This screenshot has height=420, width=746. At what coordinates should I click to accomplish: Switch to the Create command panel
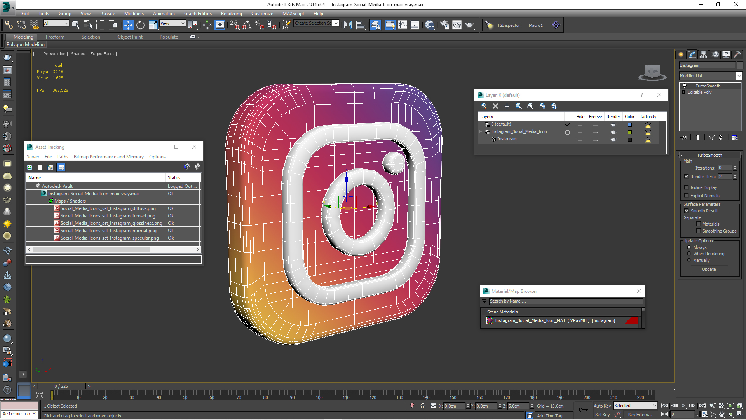(x=681, y=54)
